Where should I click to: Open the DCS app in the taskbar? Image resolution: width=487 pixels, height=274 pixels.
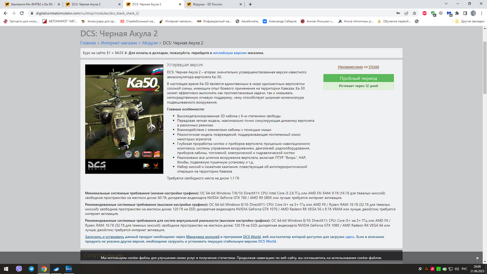tap(69, 269)
